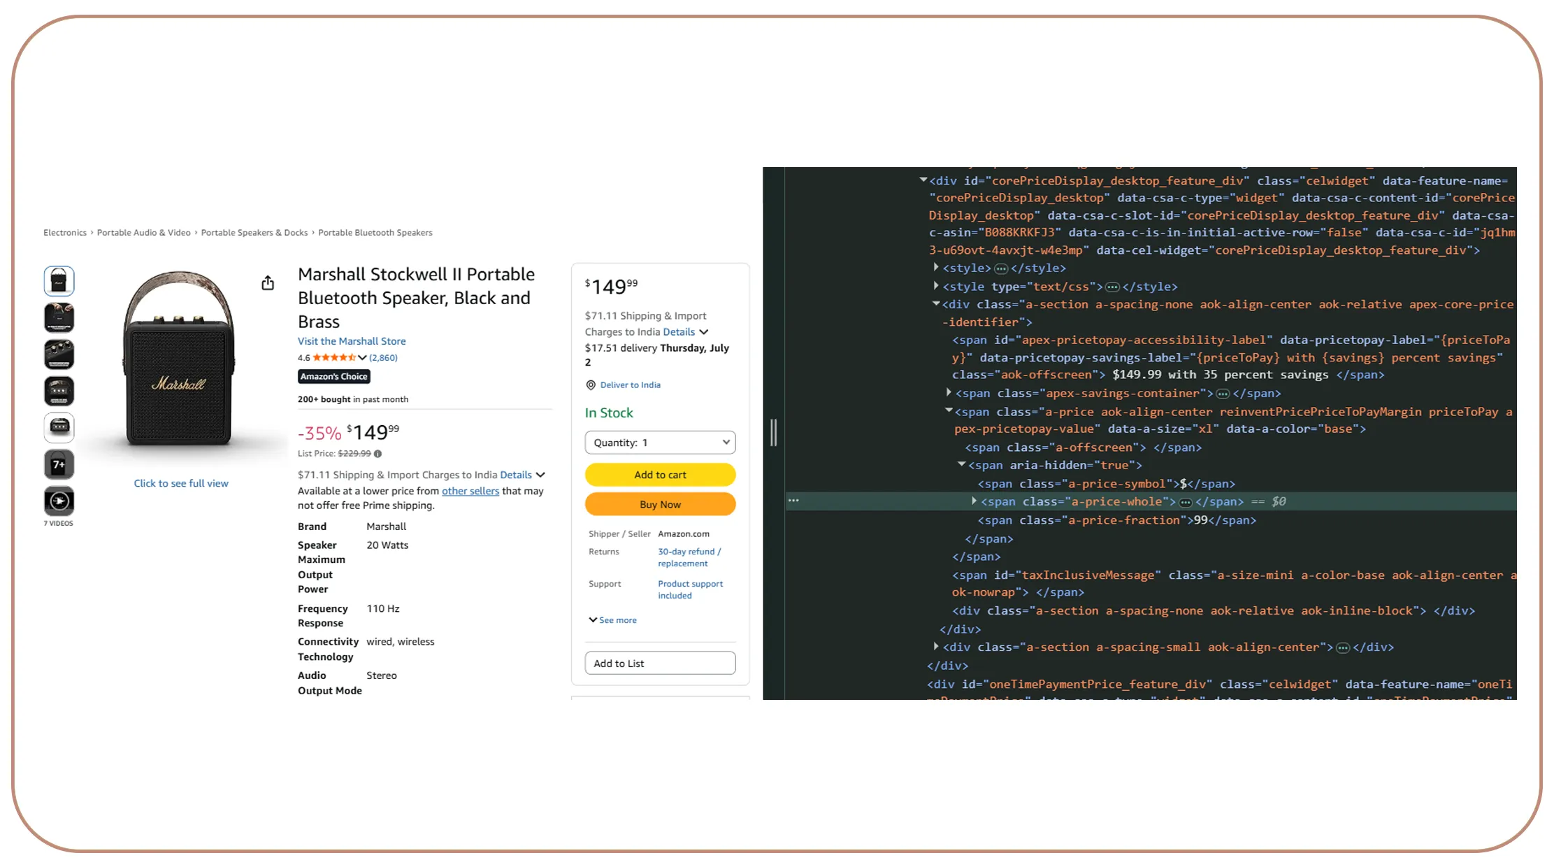Select the aok-inline-block div line

click(x=1214, y=611)
